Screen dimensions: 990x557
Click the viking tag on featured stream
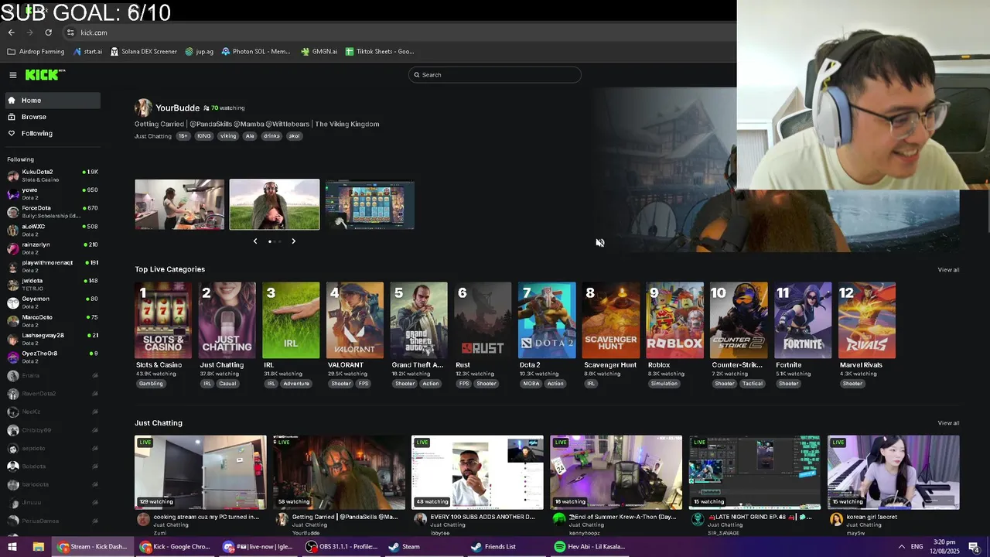228,136
